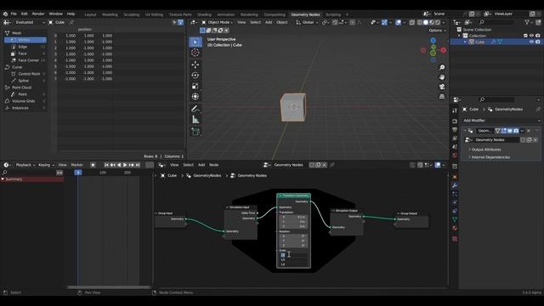Screen dimensions: 544x306
Task: Play animation forward in timeline
Action: click(125, 165)
